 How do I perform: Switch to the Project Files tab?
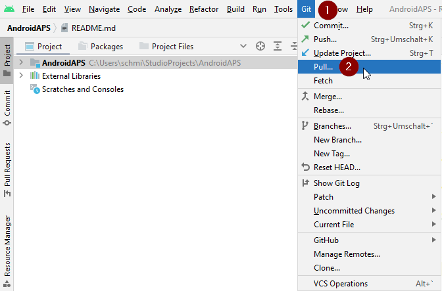click(x=166, y=47)
